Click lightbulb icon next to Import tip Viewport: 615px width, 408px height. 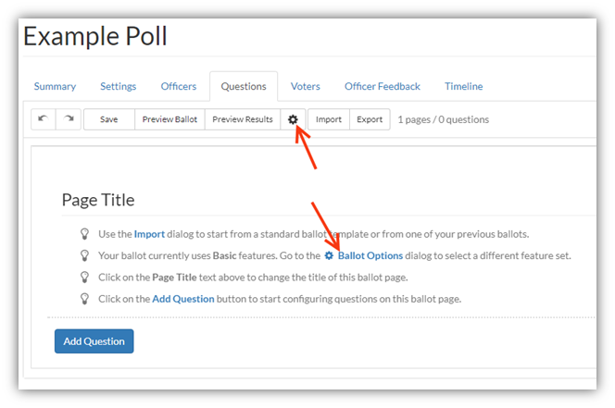point(84,234)
